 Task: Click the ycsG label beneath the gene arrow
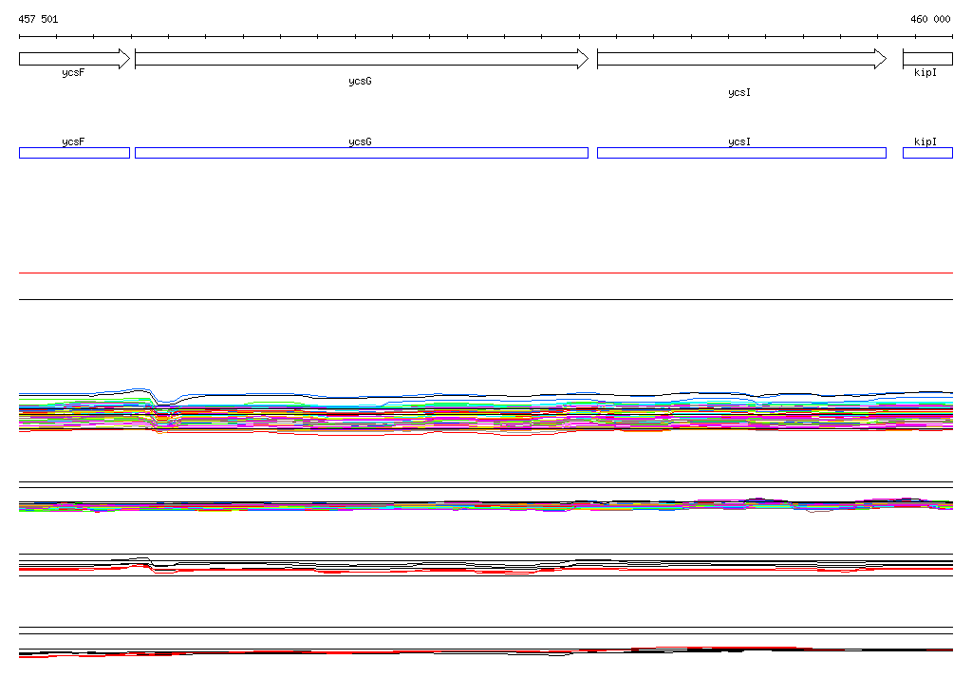(360, 82)
